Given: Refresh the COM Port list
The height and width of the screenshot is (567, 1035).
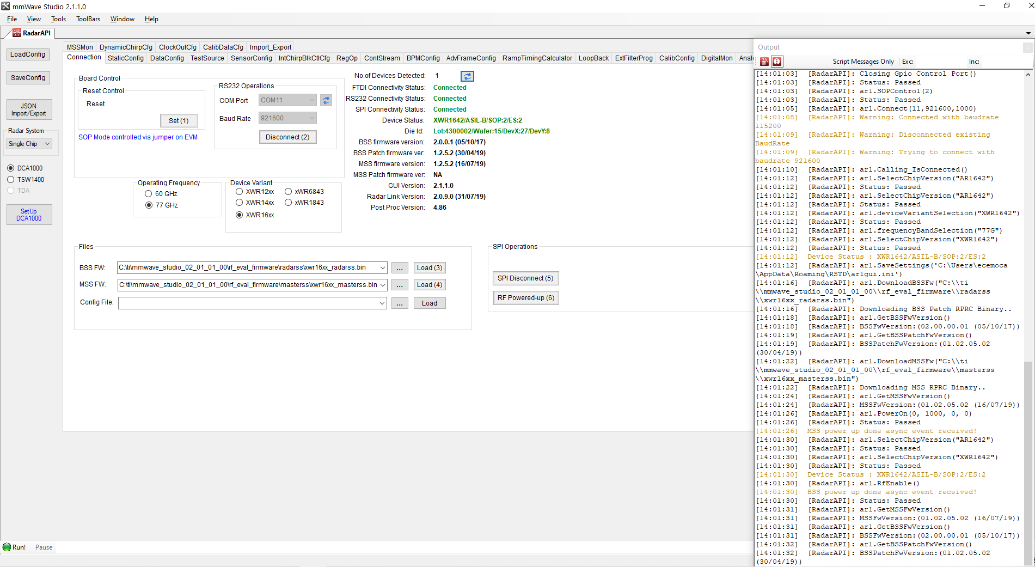Looking at the screenshot, I should pos(326,100).
